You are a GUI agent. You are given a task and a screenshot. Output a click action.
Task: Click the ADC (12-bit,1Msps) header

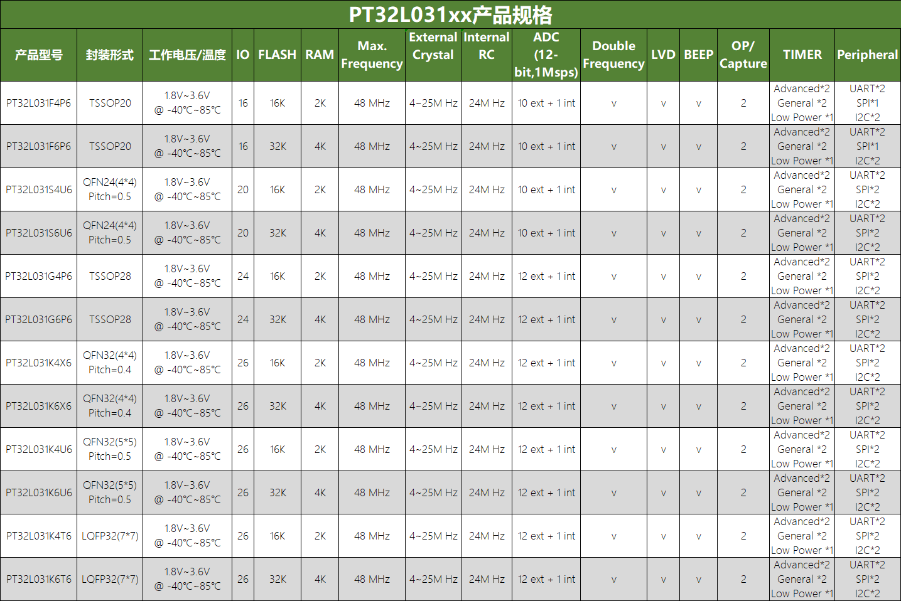coord(546,55)
